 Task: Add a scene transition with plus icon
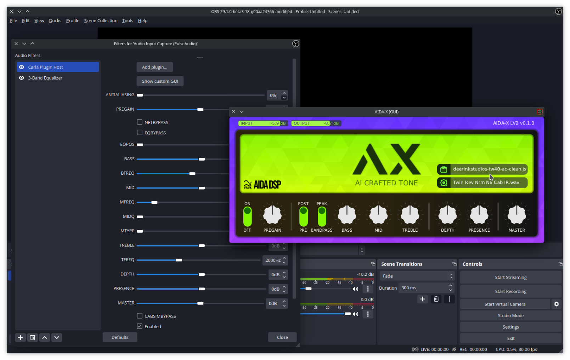[423, 299]
